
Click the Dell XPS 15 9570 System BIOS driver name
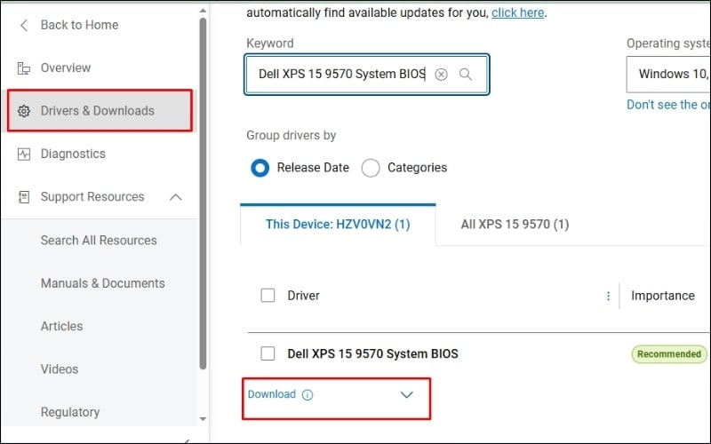(x=372, y=353)
